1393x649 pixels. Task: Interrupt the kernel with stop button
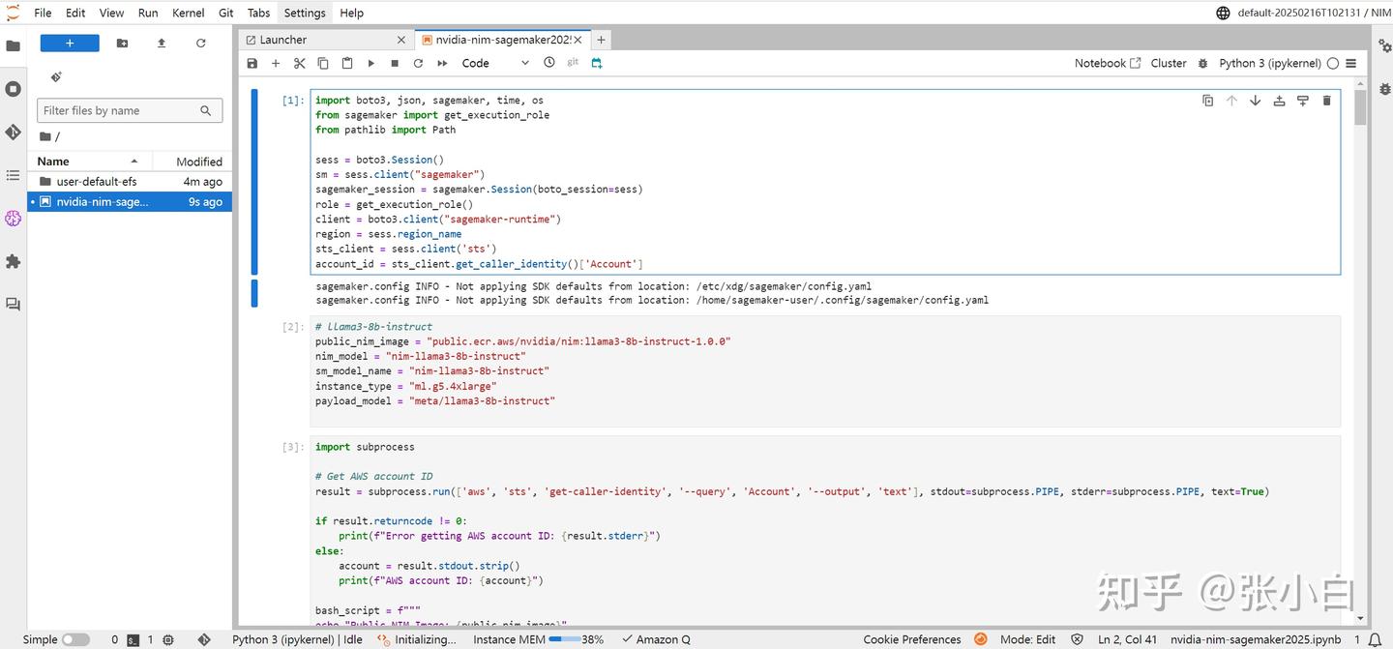coord(395,63)
